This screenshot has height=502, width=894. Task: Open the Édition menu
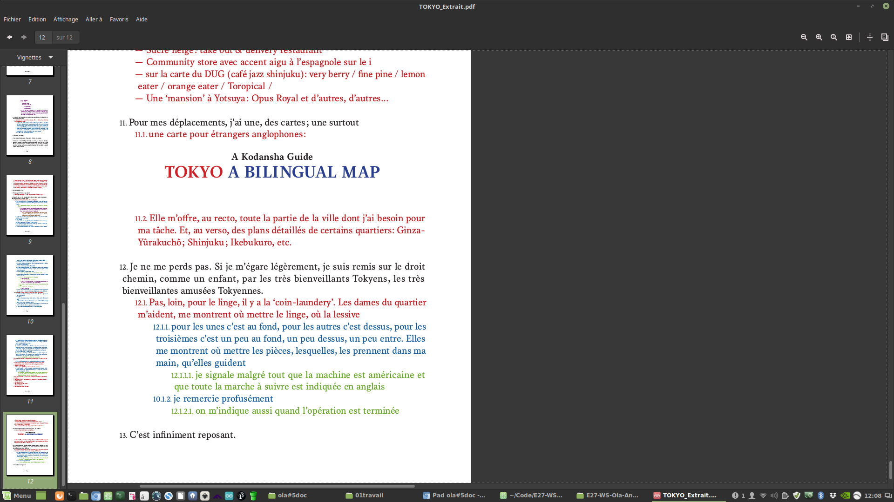tap(37, 19)
